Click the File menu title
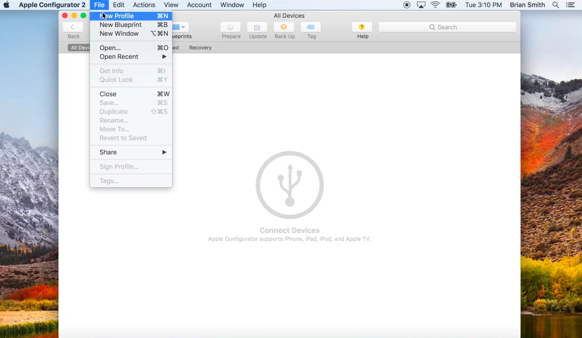This screenshot has height=338, width=582. pos(99,5)
